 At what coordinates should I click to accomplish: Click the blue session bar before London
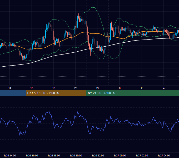click(13, 93)
